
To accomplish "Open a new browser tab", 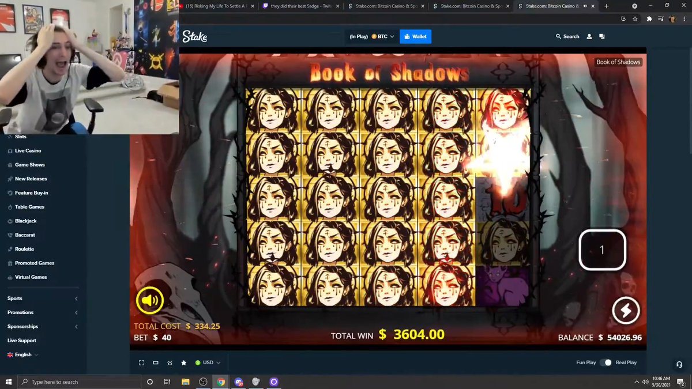I will pos(606,6).
